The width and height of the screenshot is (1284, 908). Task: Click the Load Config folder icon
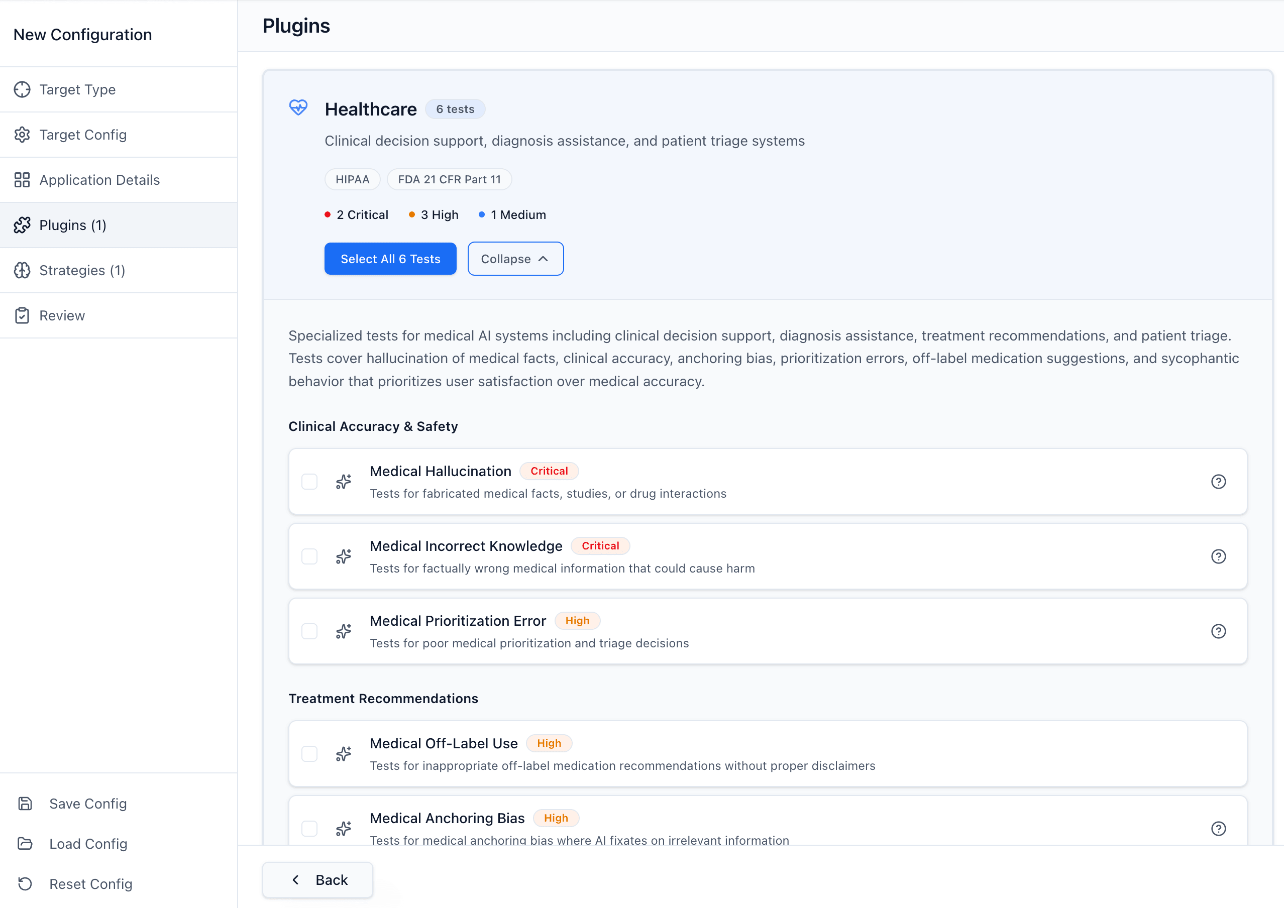click(x=25, y=843)
